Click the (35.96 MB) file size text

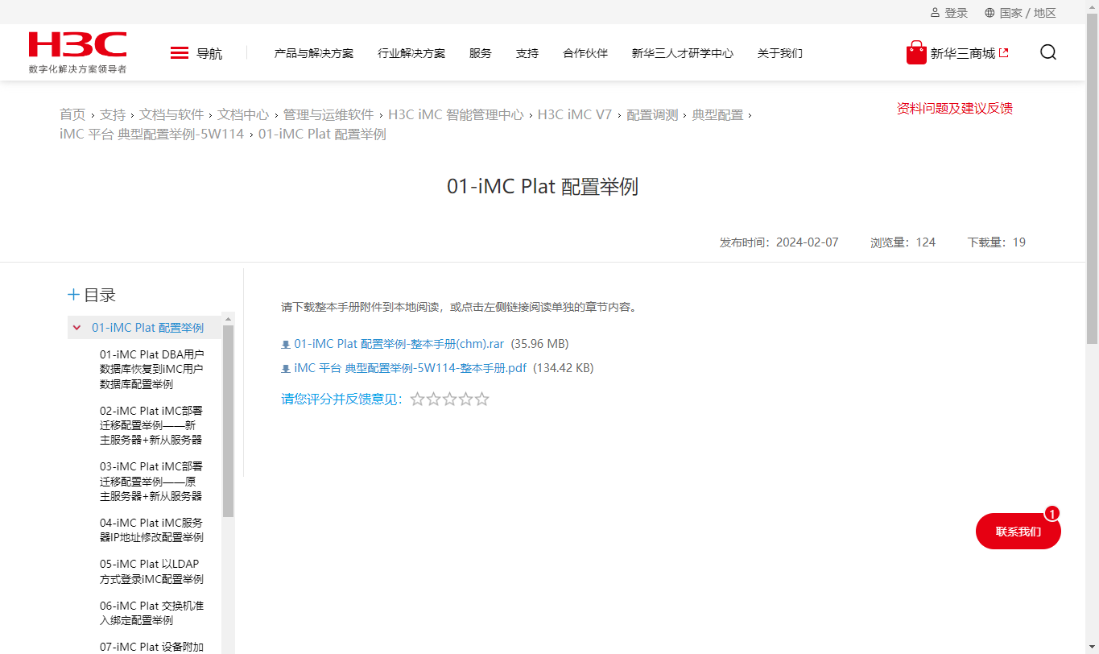pos(539,344)
